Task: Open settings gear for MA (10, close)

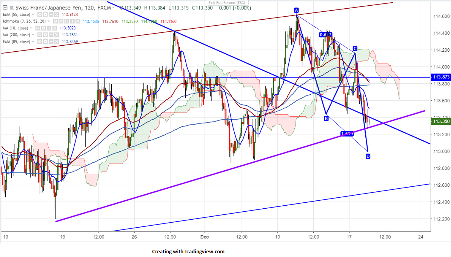Action: click(x=43, y=28)
